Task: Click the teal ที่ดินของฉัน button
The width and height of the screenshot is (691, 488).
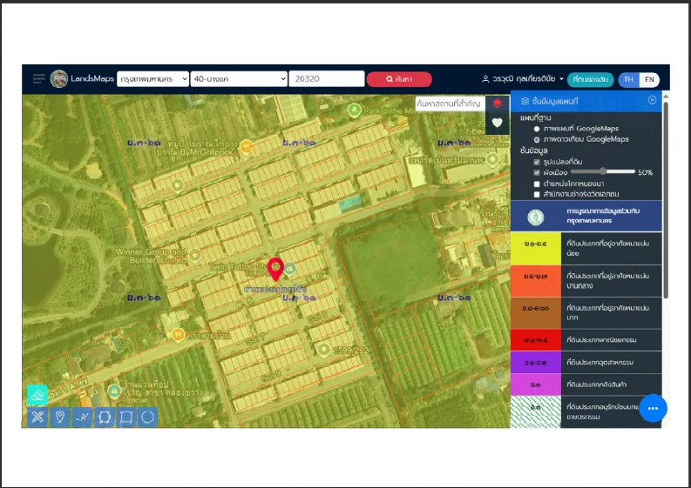Action: (x=590, y=79)
